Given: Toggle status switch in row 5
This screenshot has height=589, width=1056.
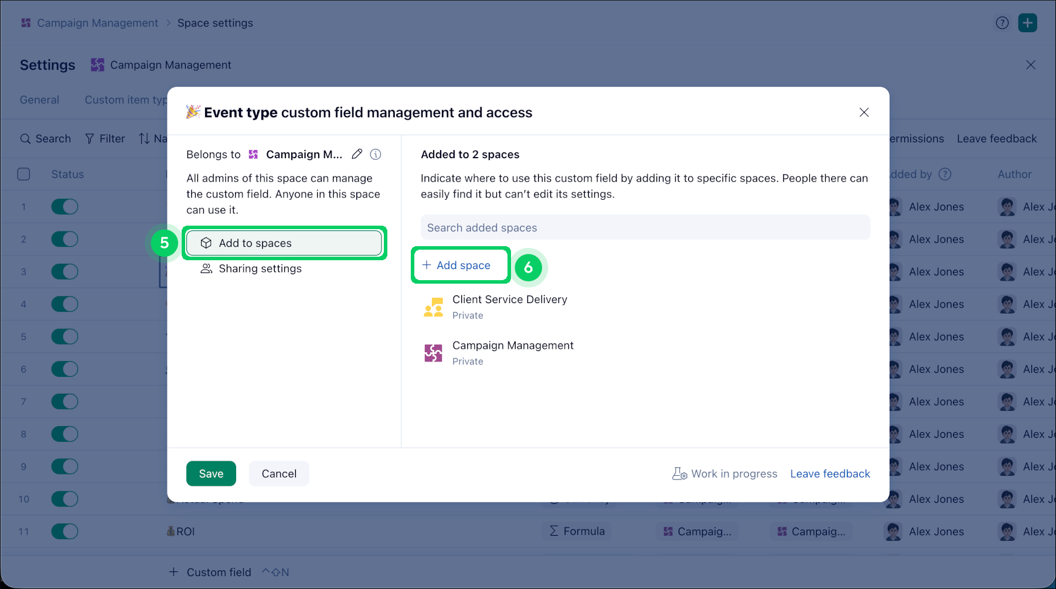Looking at the screenshot, I should point(64,337).
